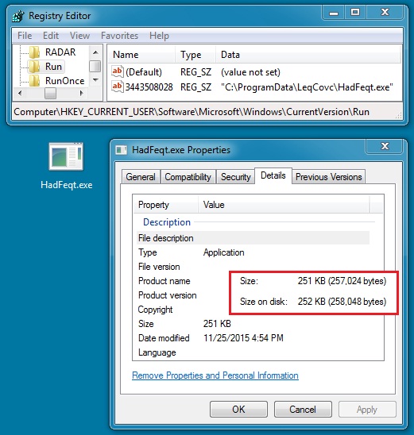The width and height of the screenshot is (414, 435).
Task: Switch to the Previous Versions tab
Action: point(328,177)
